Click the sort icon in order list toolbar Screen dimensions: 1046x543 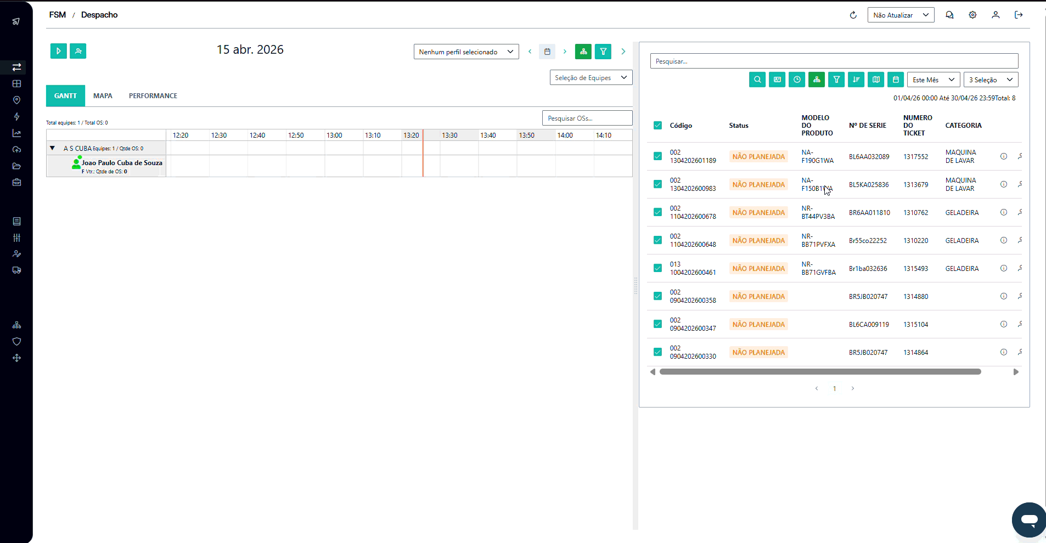coord(856,80)
